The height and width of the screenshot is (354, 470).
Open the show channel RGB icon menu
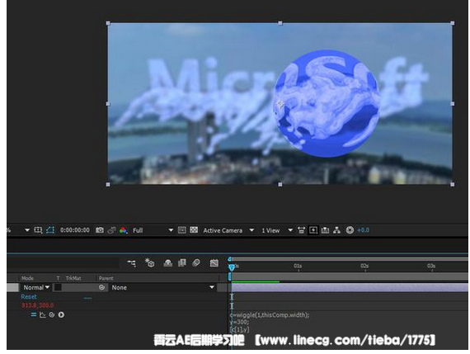point(123,230)
